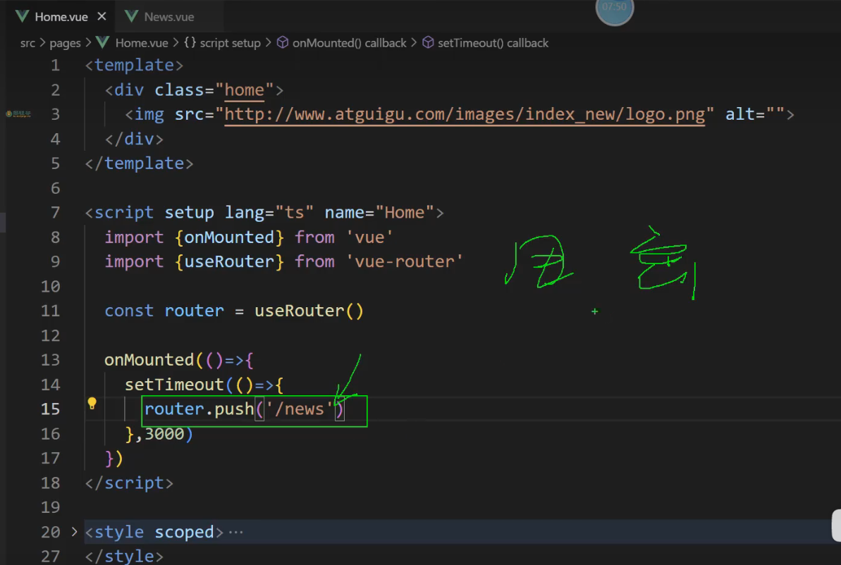841x565 pixels.
Task: Click 'vue-router' import string
Action: pos(405,261)
